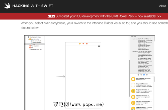Select the 'Collection View Controller' entry text

point(144,103)
